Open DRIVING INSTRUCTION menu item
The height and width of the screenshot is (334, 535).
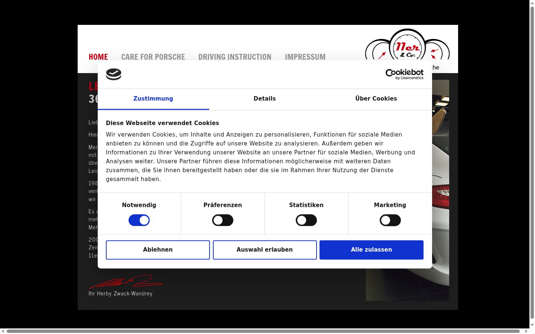pos(235,57)
